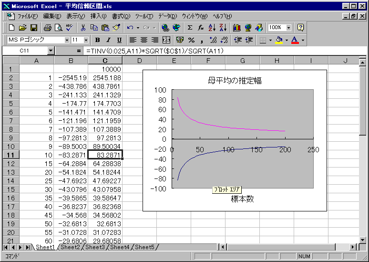Click the Open file folder icon
The width and height of the screenshot is (369, 262).
pos(22,28)
